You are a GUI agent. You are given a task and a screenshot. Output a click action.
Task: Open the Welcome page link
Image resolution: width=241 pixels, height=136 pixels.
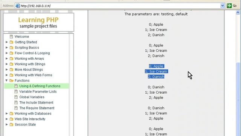pos(22,37)
